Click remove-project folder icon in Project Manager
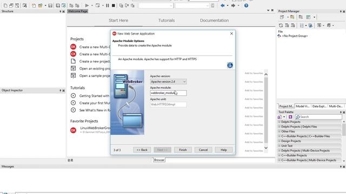This screenshot has height=194, width=346. point(301,17)
